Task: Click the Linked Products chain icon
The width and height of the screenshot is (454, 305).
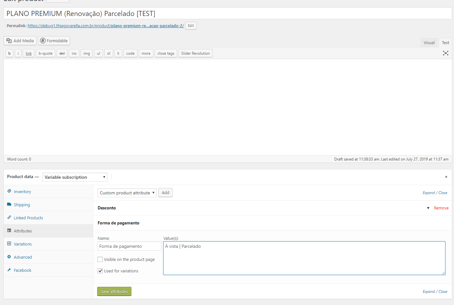Action: click(9, 217)
